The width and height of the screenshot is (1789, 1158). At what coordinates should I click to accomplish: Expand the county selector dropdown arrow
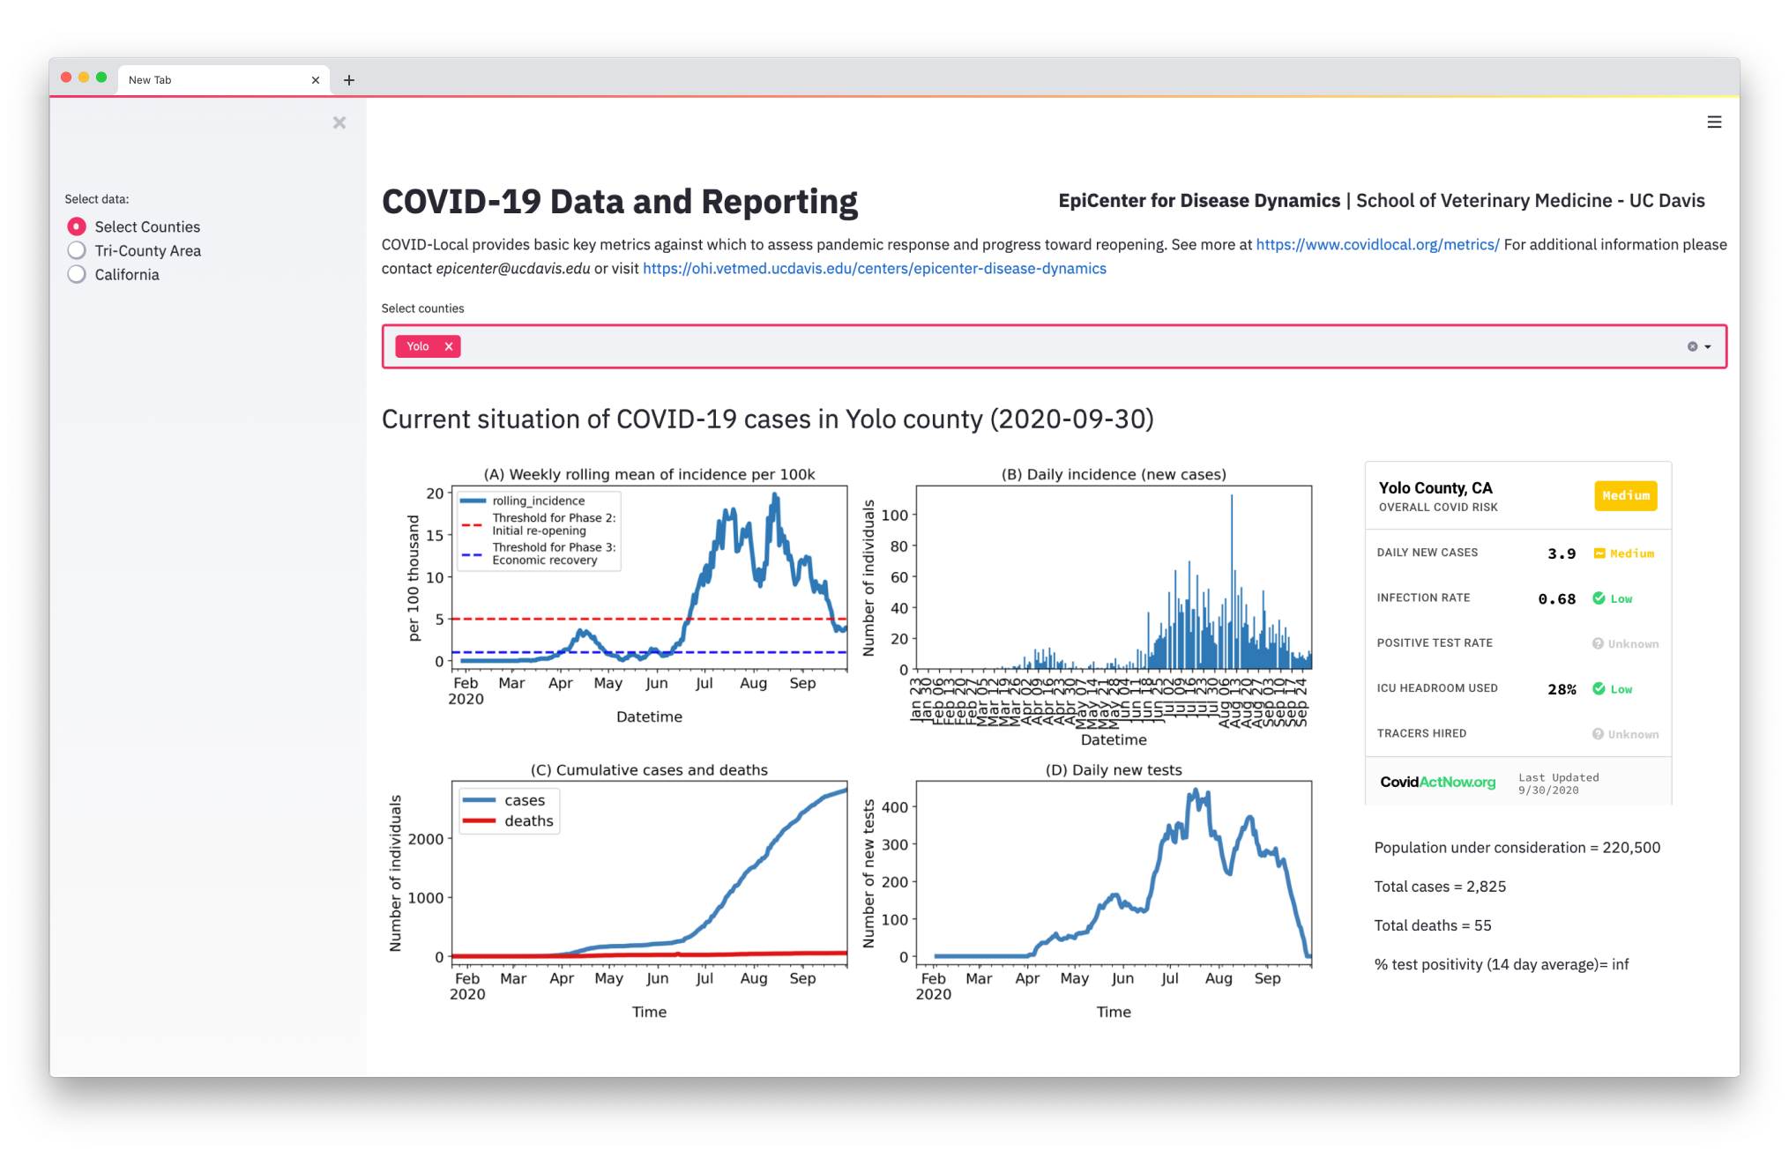pos(1708,346)
